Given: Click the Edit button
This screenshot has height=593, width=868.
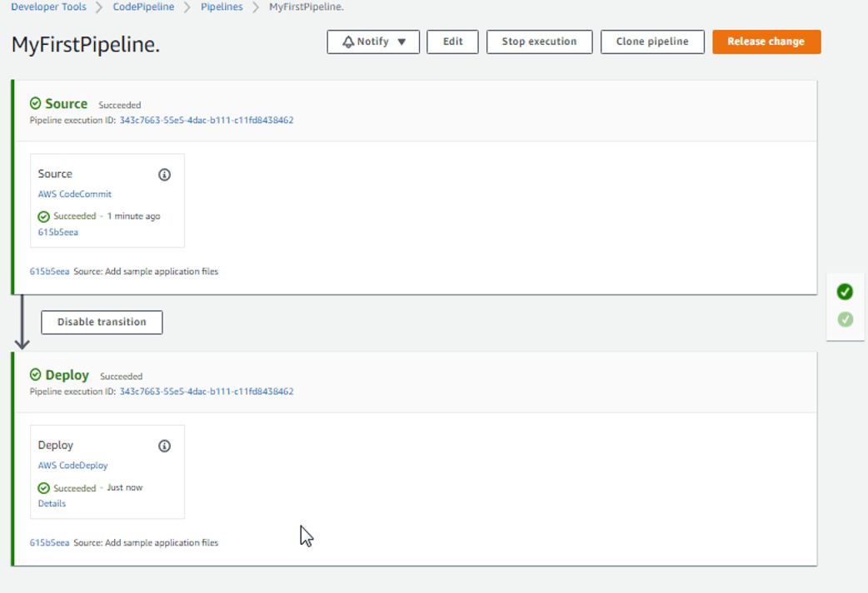Looking at the screenshot, I should [x=452, y=42].
